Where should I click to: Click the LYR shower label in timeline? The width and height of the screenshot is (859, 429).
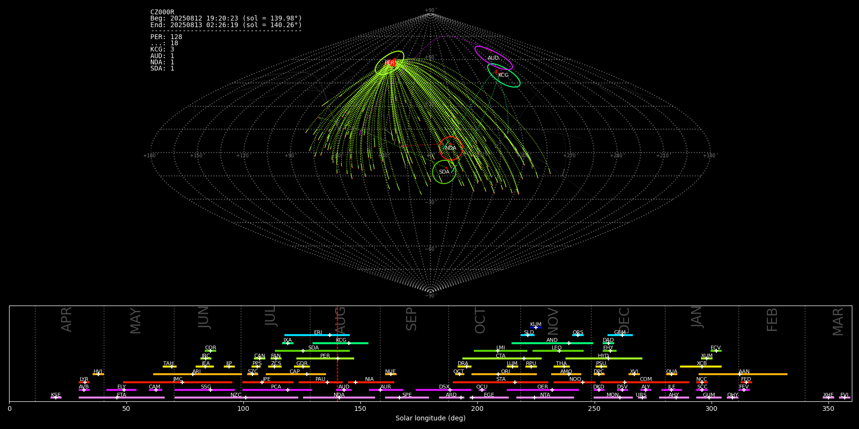tap(84, 379)
